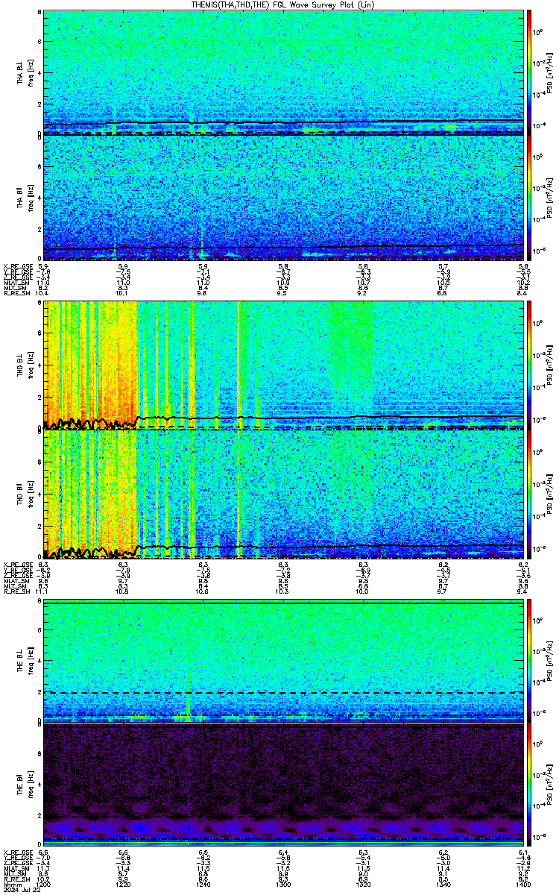The image size is (559, 895).
Task: Click the green patch in THD B-perpendicular panel
Action: pos(350,351)
